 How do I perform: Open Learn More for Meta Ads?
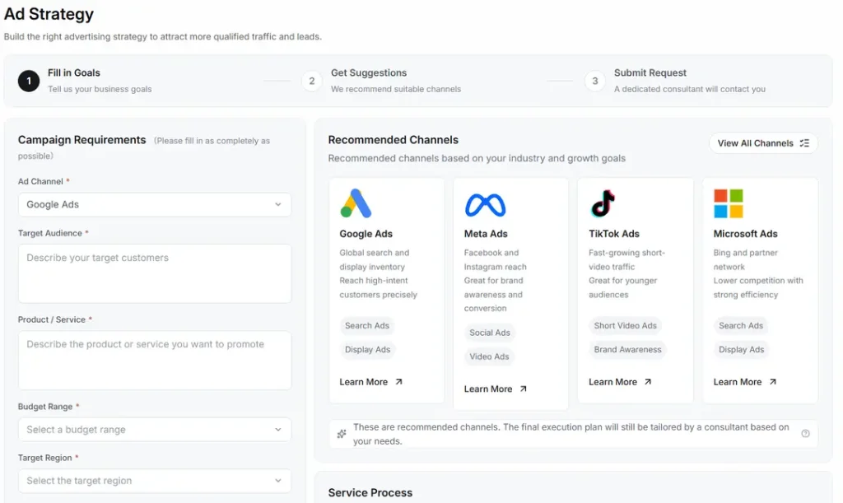(x=495, y=389)
